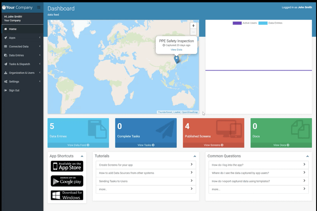Click the Home house icon in sidebar

5,29
